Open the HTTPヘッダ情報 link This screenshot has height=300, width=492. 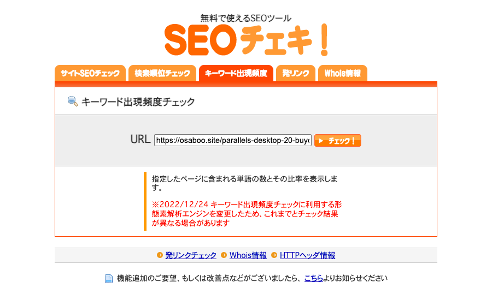(307, 255)
